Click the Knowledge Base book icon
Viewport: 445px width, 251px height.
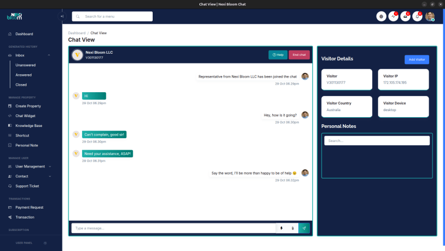pyautogui.click(x=10, y=126)
